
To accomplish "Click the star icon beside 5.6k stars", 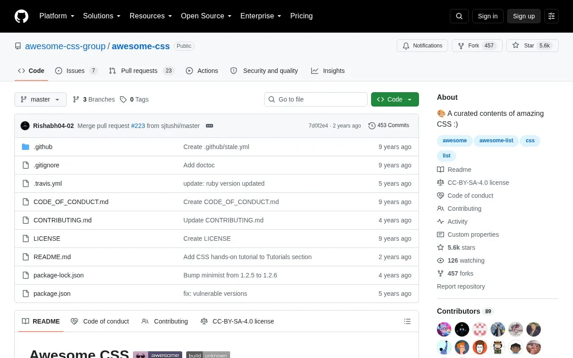I will pos(440,247).
